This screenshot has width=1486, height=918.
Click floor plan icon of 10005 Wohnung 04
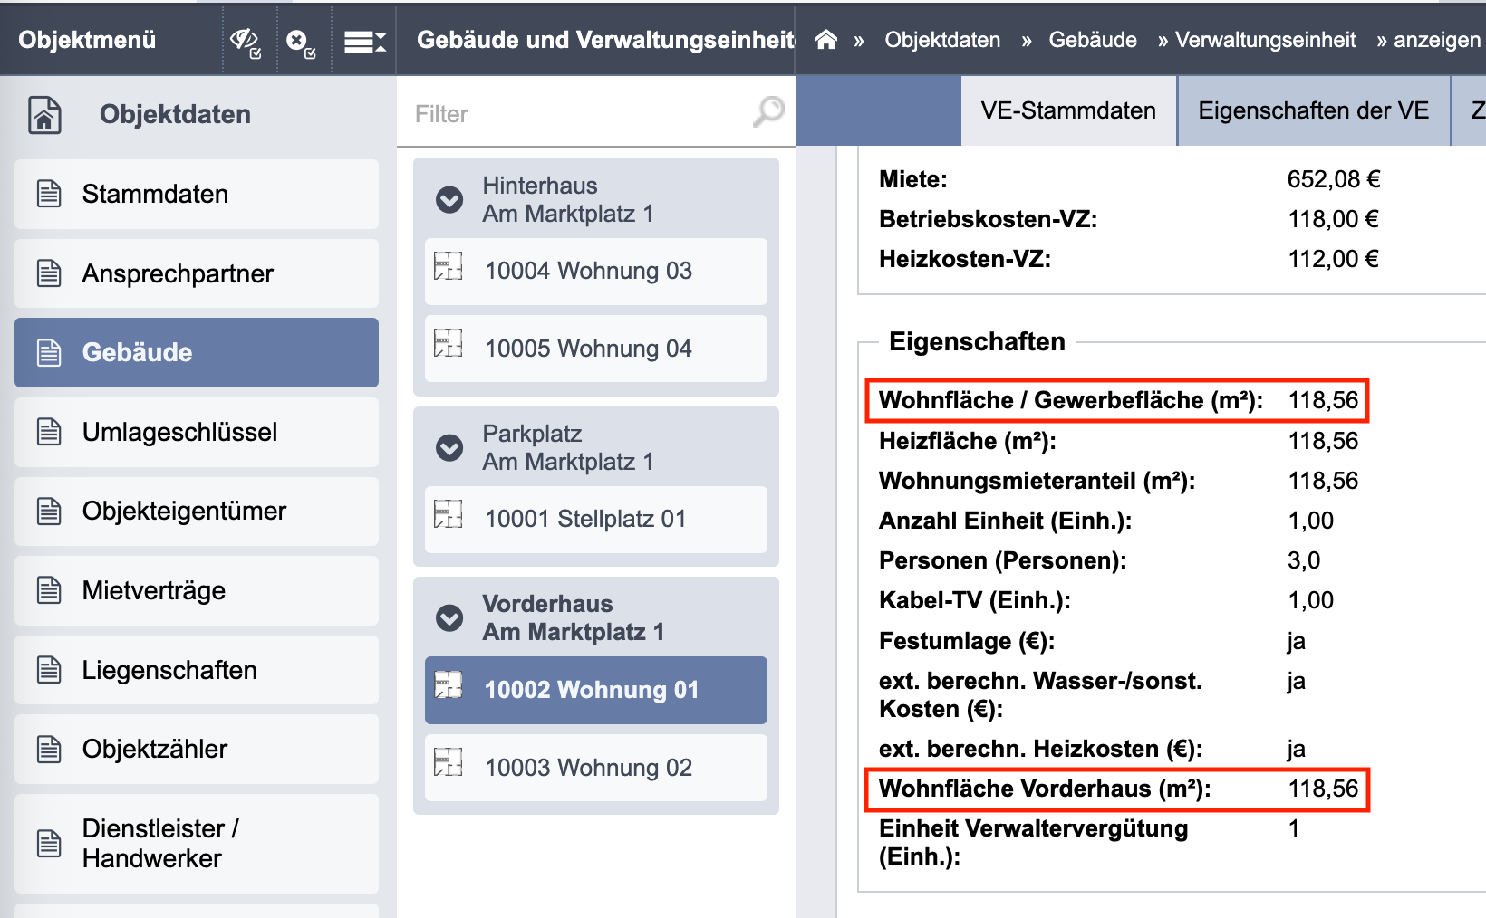coord(449,344)
